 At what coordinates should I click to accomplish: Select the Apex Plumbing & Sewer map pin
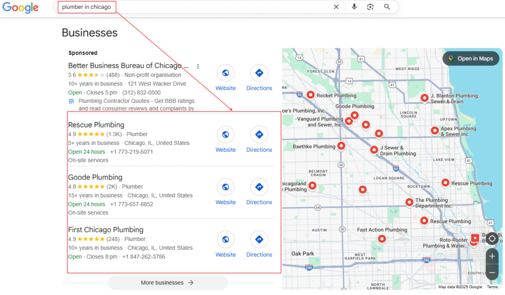435,131
